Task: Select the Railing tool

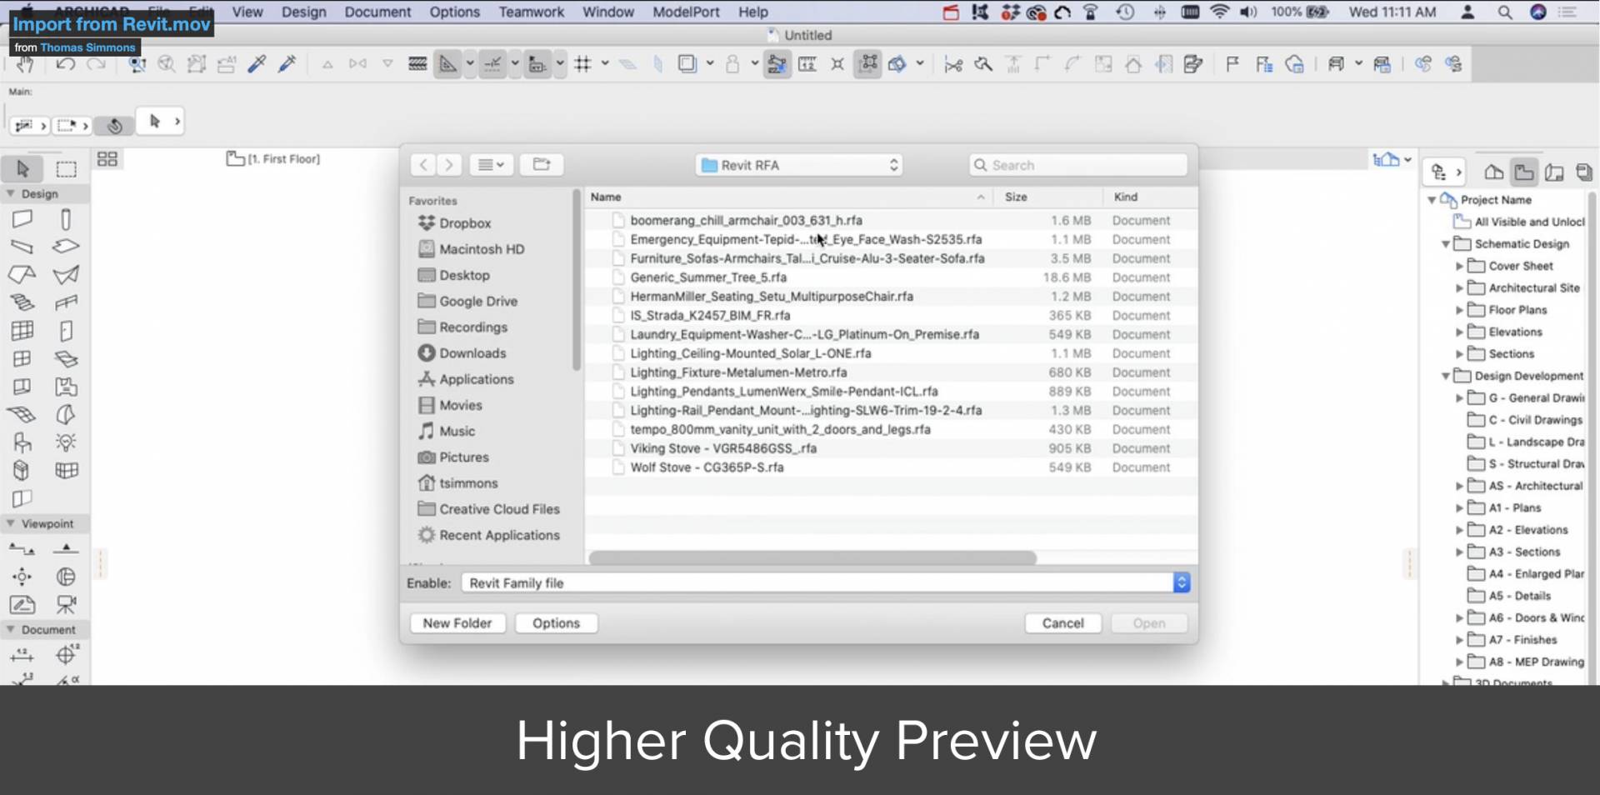Action: tap(66, 302)
